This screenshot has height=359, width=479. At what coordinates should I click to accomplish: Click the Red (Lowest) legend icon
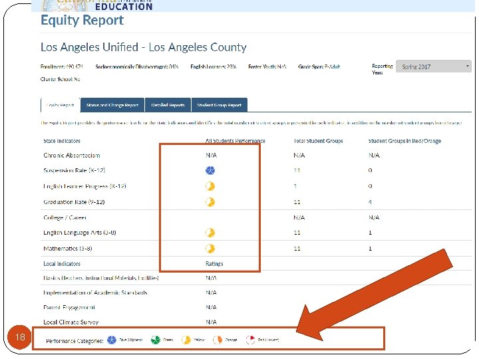(251, 340)
